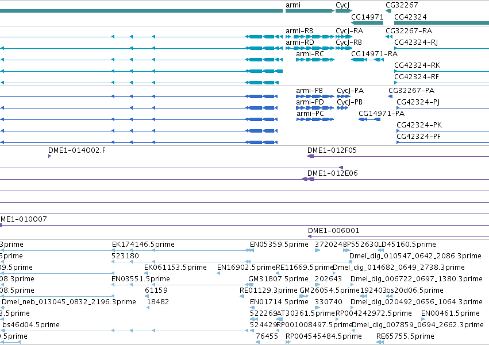Click the CG14971-RA transcript label
489x345 pixels.
coord(374,54)
